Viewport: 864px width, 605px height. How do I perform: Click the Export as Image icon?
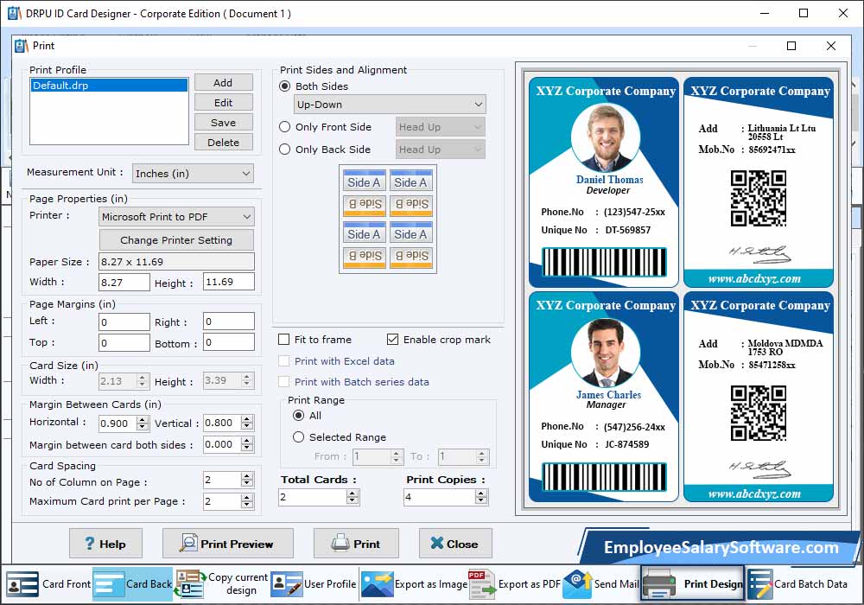click(377, 584)
